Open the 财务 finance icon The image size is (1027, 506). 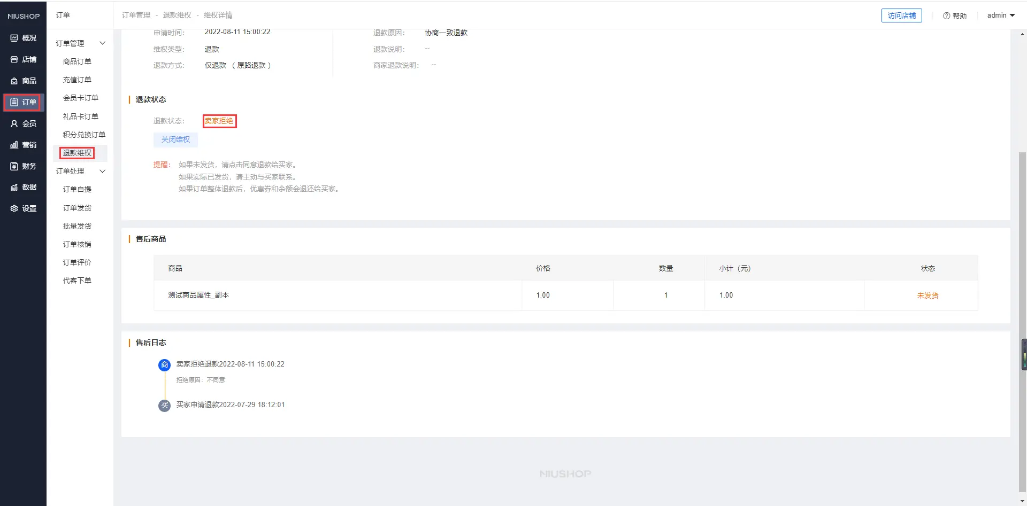[x=14, y=166]
